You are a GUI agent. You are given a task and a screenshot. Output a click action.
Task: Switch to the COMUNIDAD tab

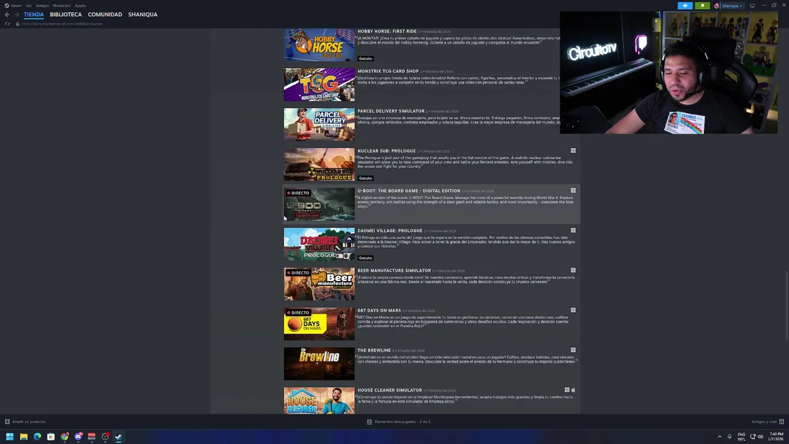click(x=105, y=14)
